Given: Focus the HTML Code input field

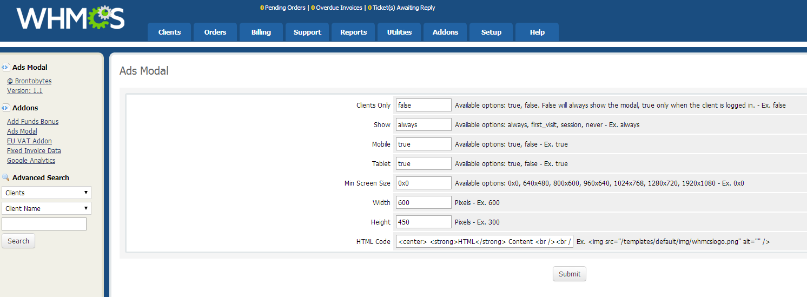Looking at the screenshot, I should (484, 242).
